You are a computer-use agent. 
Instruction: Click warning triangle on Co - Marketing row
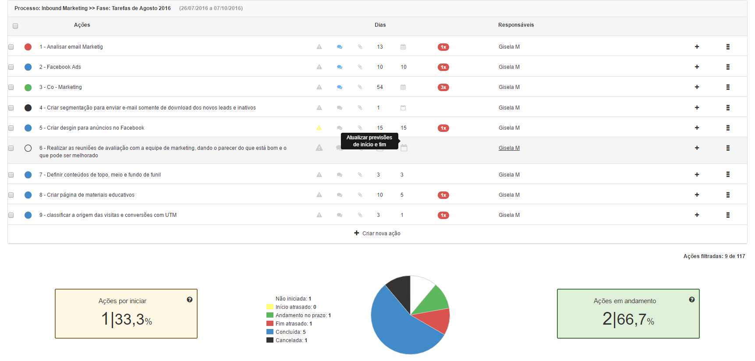319,87
